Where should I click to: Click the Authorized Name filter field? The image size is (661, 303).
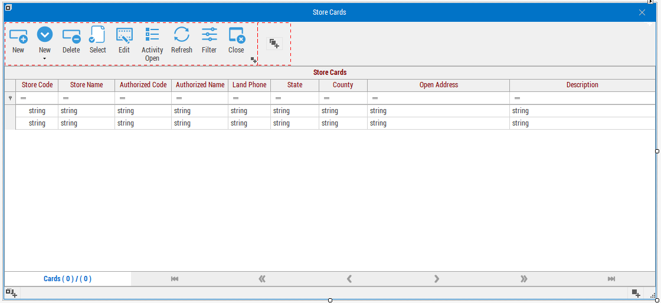[x=200, y=98]
